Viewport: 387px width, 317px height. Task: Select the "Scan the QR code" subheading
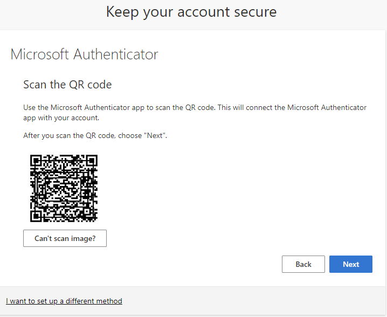click(x=67, y=85)
